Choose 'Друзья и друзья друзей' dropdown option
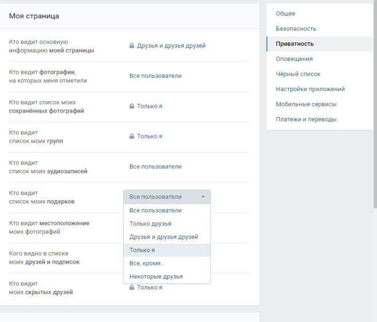The height and width of the screenshot is (322, 377). pos(164,237)
